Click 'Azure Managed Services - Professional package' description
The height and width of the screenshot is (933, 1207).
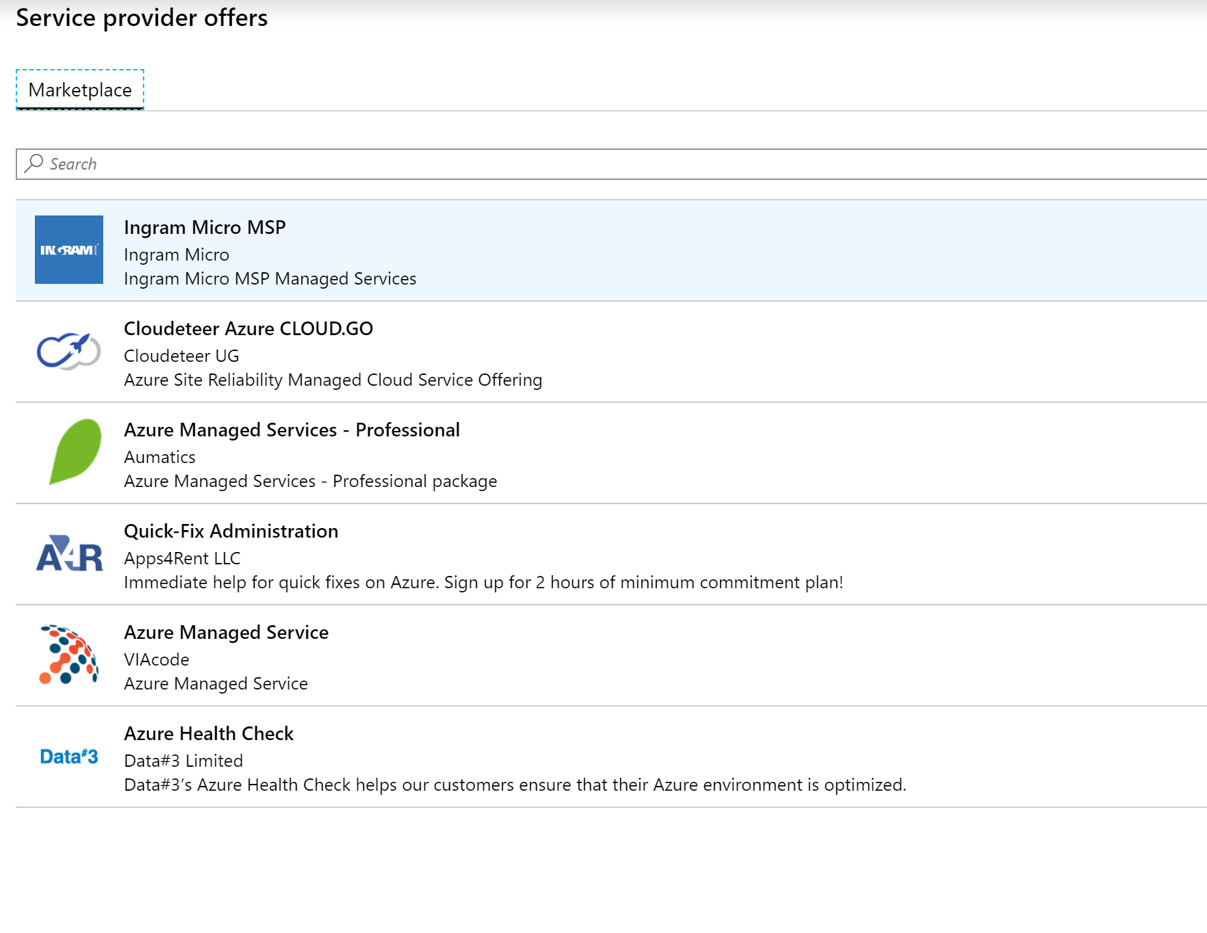point(310,481)
